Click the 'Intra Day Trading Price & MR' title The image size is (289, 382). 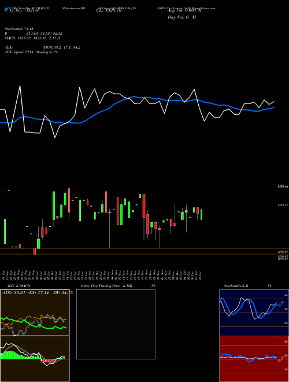[x=106, y=286]
